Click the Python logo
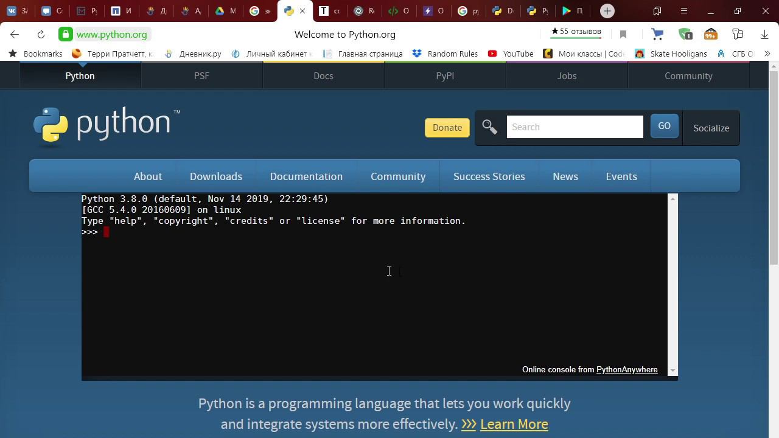 [107, 127]
